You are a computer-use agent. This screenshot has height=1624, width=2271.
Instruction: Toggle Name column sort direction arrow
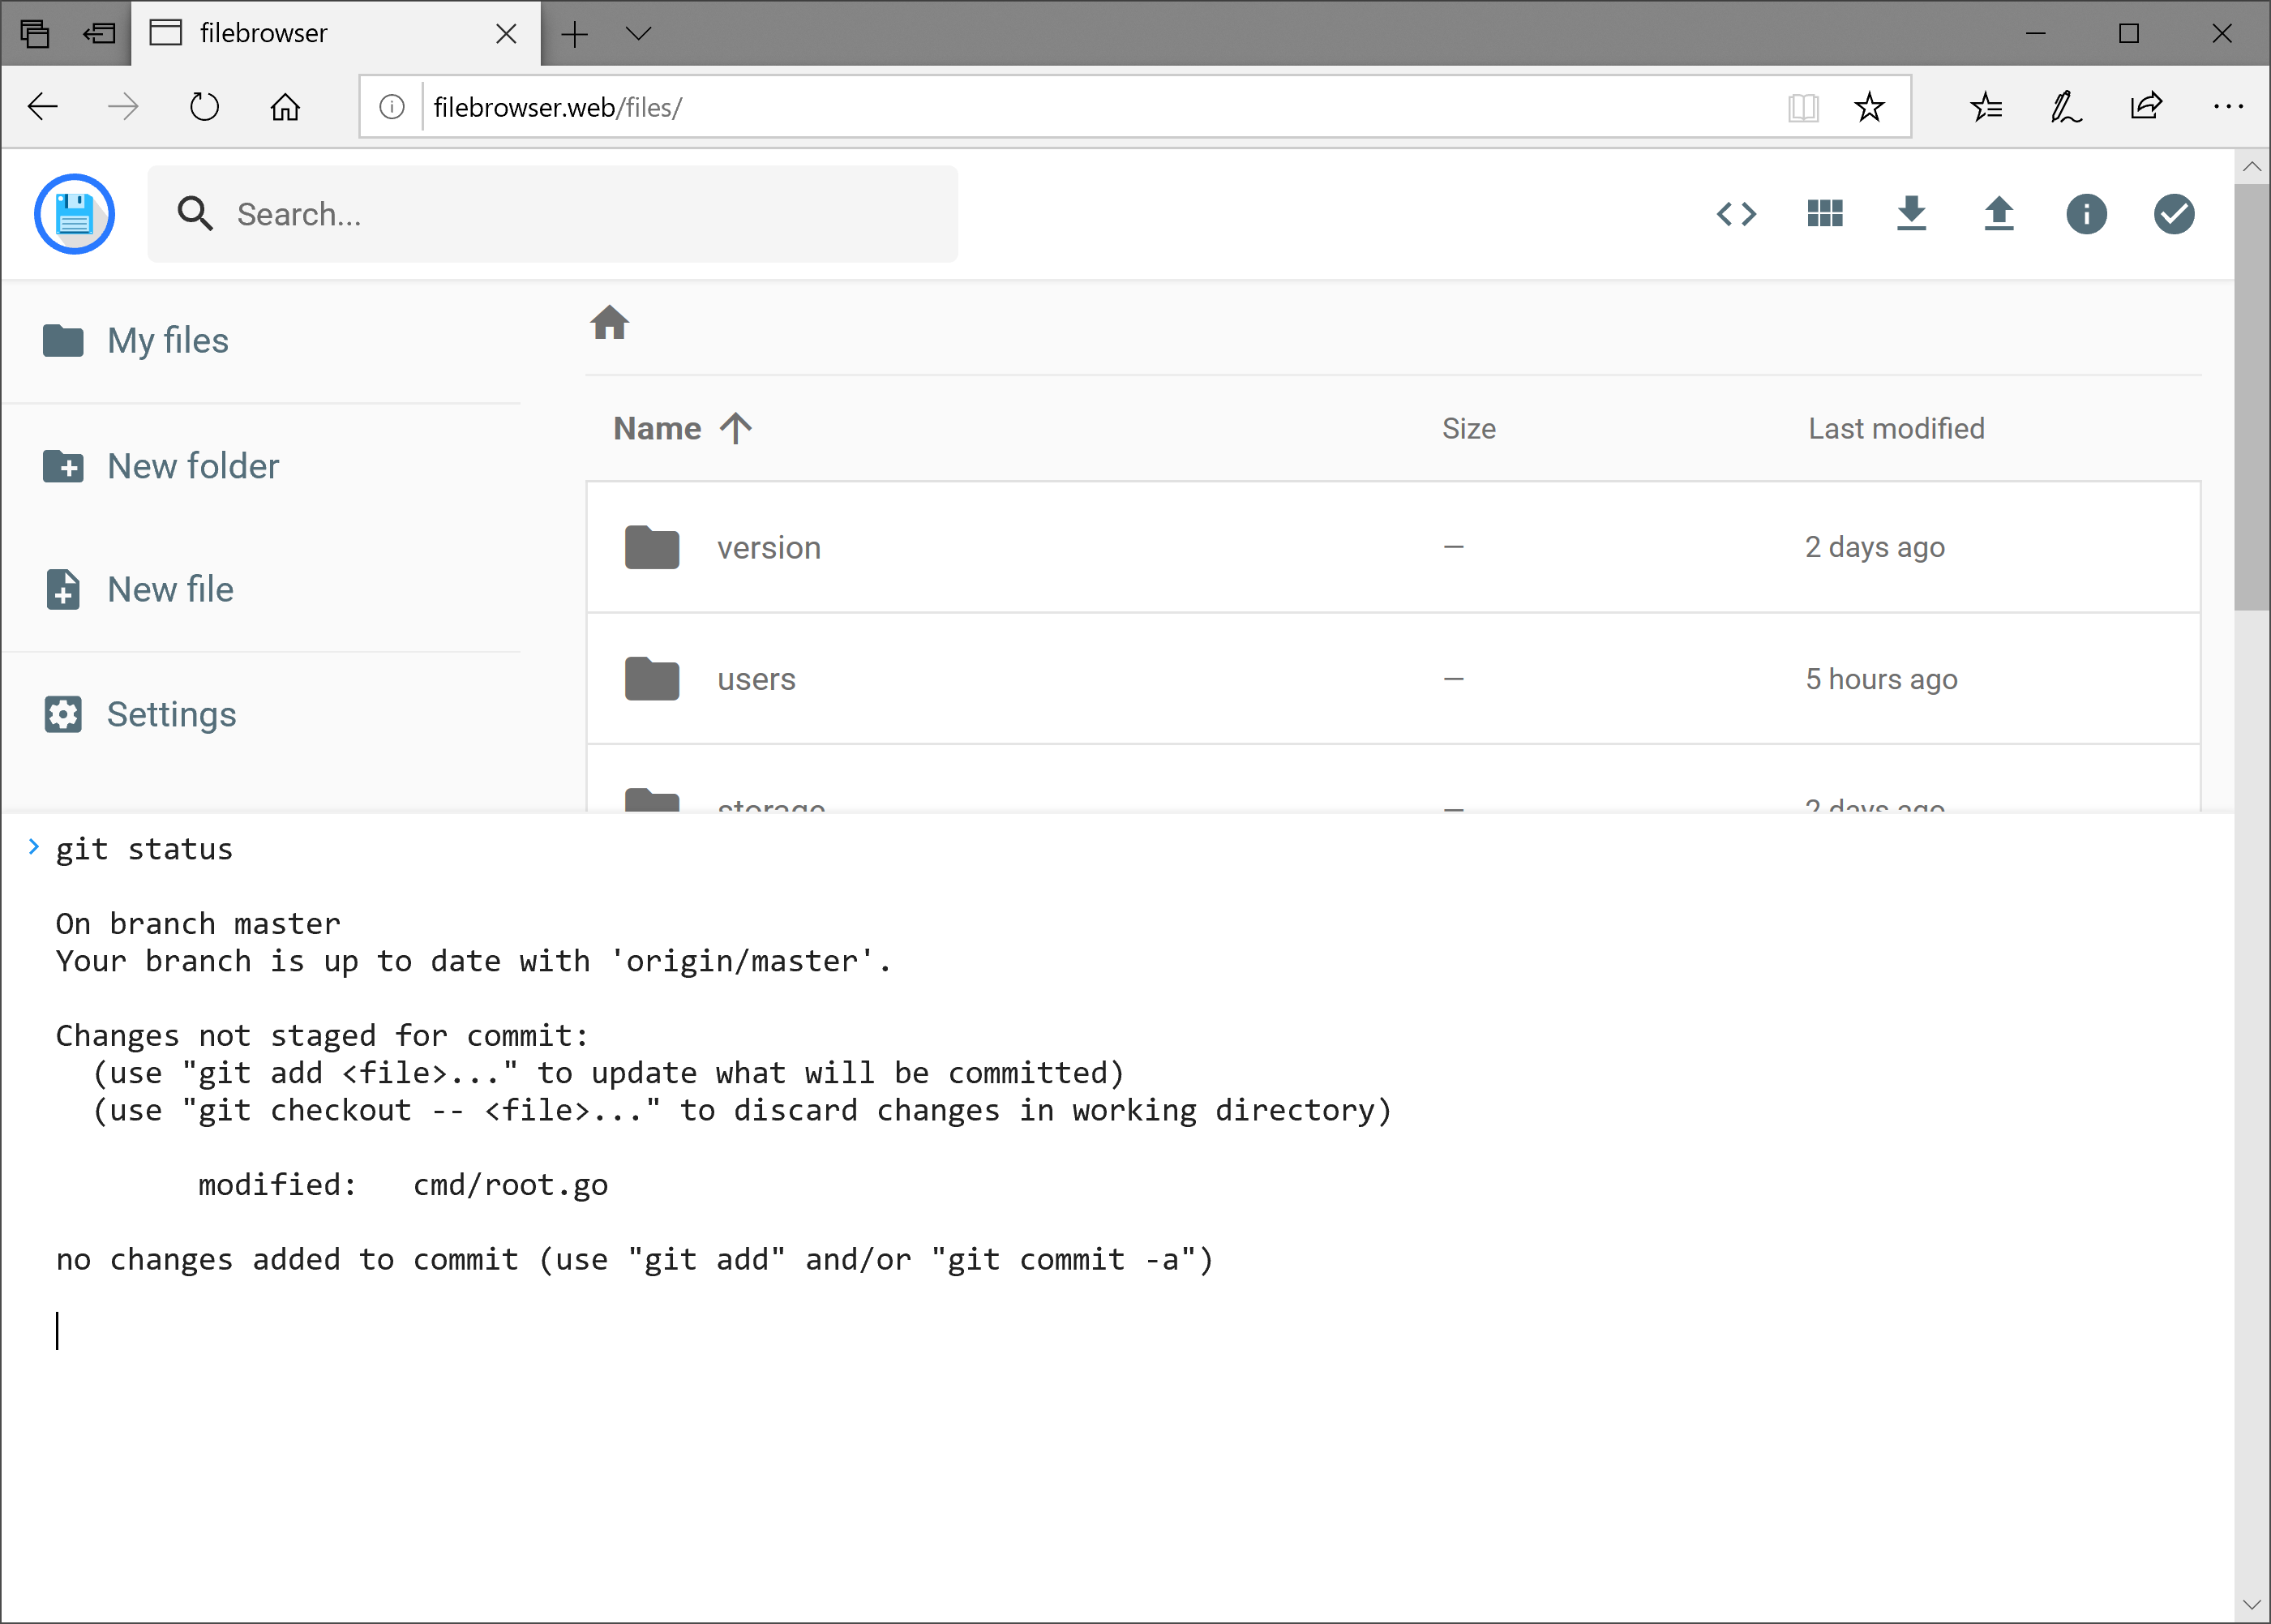[x=735, y=428]
